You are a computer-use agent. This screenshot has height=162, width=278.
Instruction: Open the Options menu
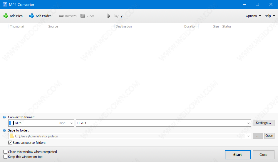(x=253, y=16)
